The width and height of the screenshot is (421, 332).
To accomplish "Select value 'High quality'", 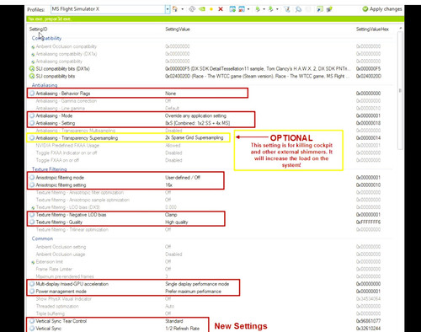I will pos(177,222).
